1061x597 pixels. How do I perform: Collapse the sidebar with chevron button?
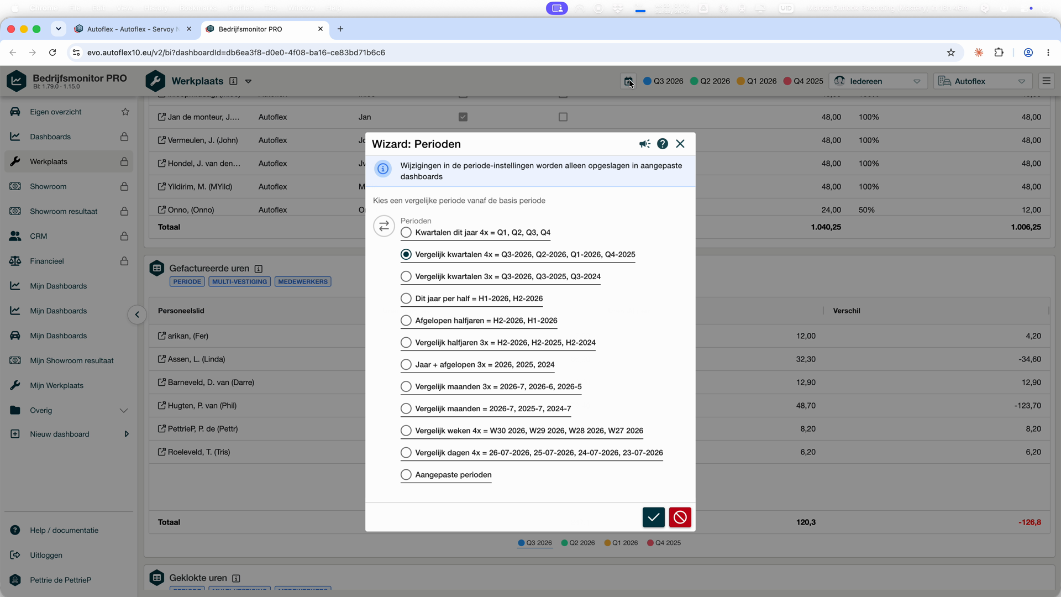pos(137,315)
